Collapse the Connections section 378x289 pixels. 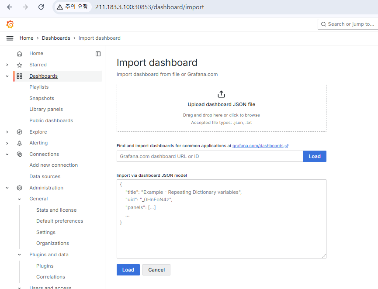point(7,154)
